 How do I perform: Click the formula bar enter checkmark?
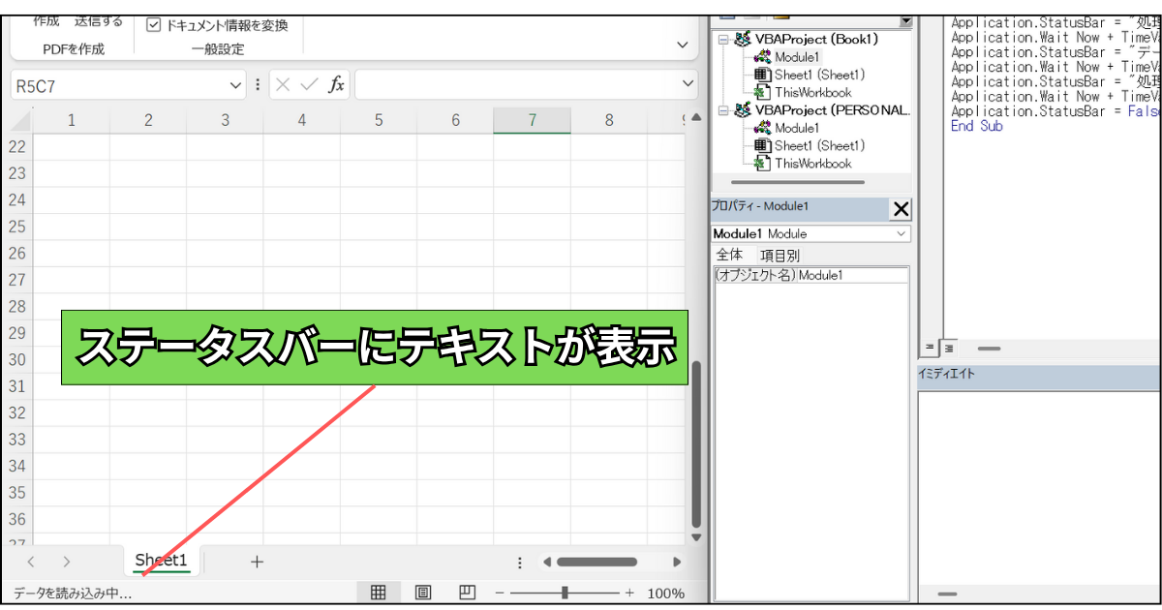(309, 85)
